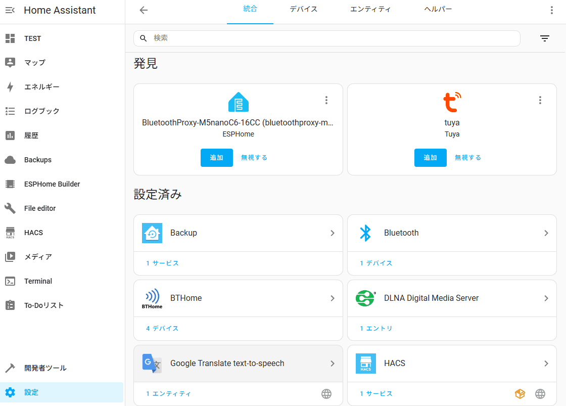Click the 開発者ツール hammer icon
The image size is (566, 406).
click(x=10, y=368)
